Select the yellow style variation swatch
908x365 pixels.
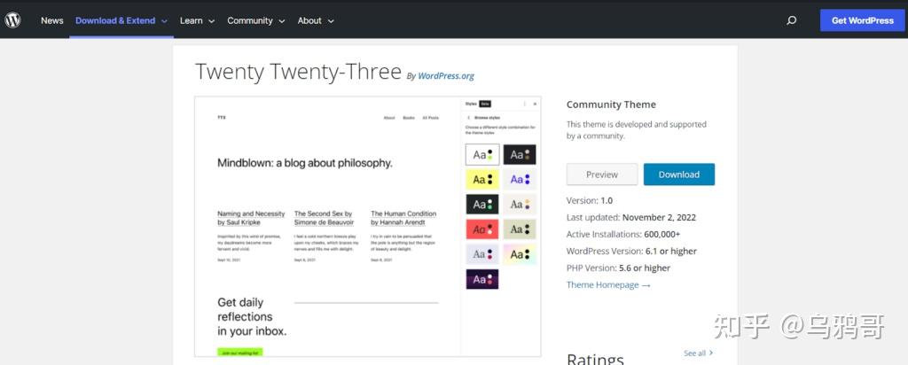[x=481, y=179]
